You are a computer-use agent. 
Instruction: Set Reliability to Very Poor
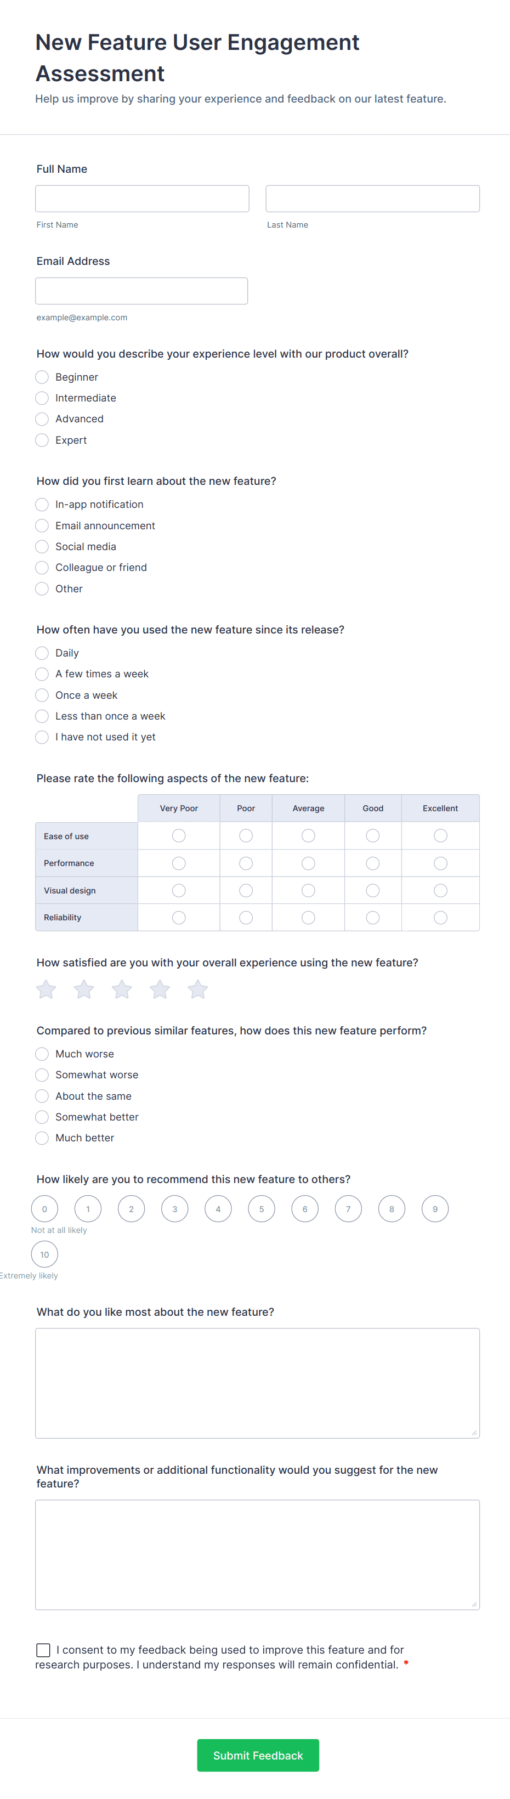pyautogui.click(x=179, y=918)
